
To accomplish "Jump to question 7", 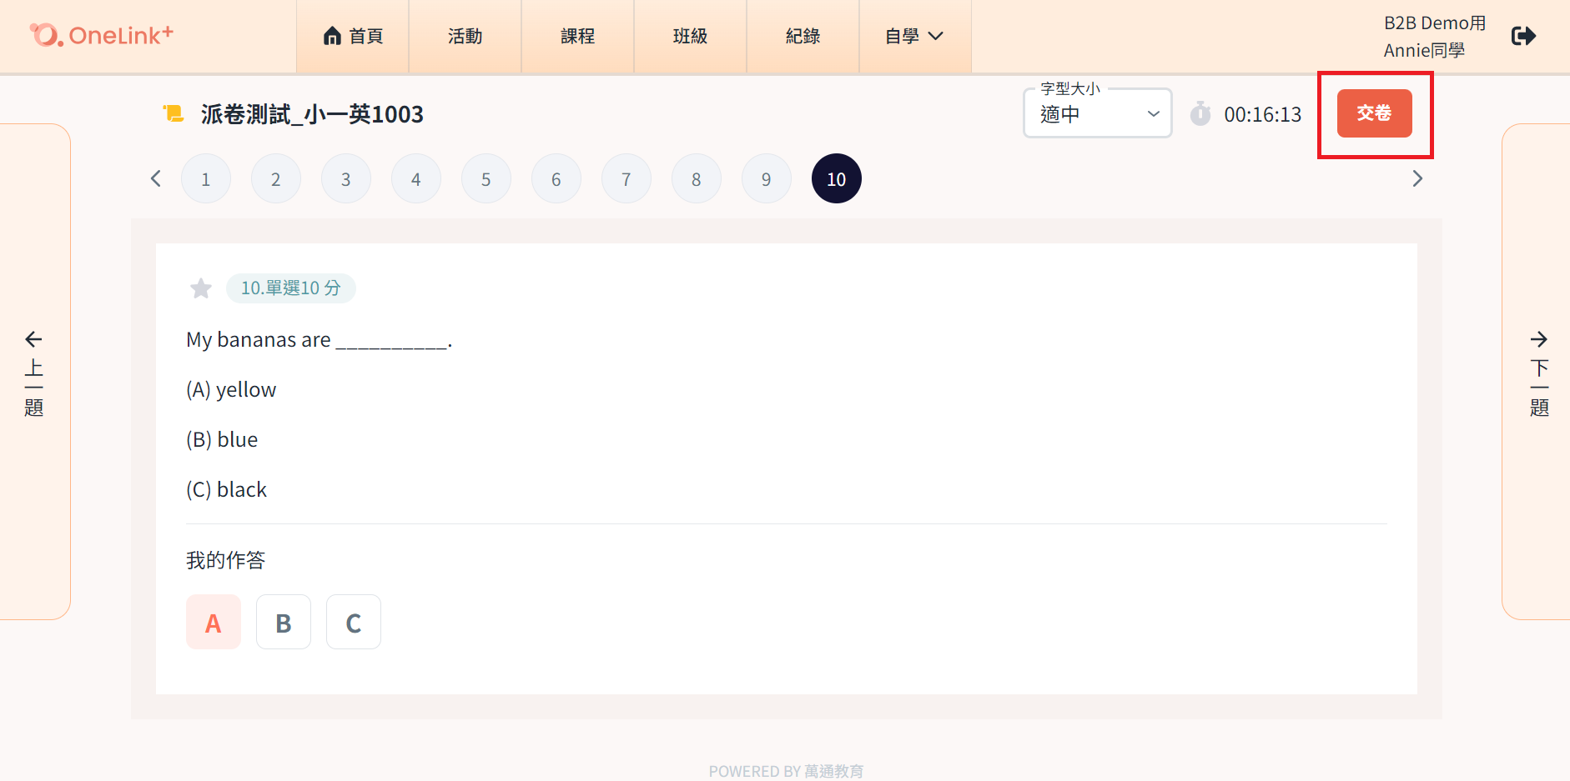I will click(626, 178).
